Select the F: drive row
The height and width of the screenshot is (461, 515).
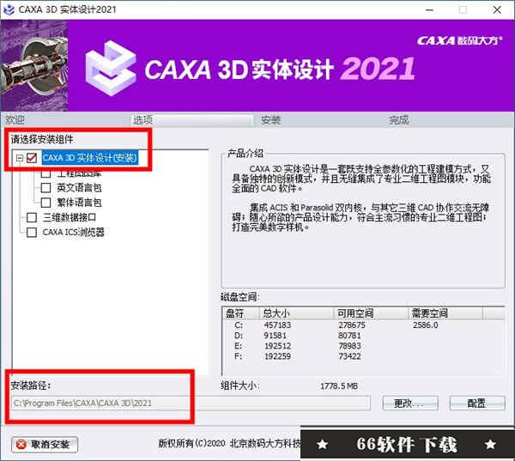click(363, 356)
